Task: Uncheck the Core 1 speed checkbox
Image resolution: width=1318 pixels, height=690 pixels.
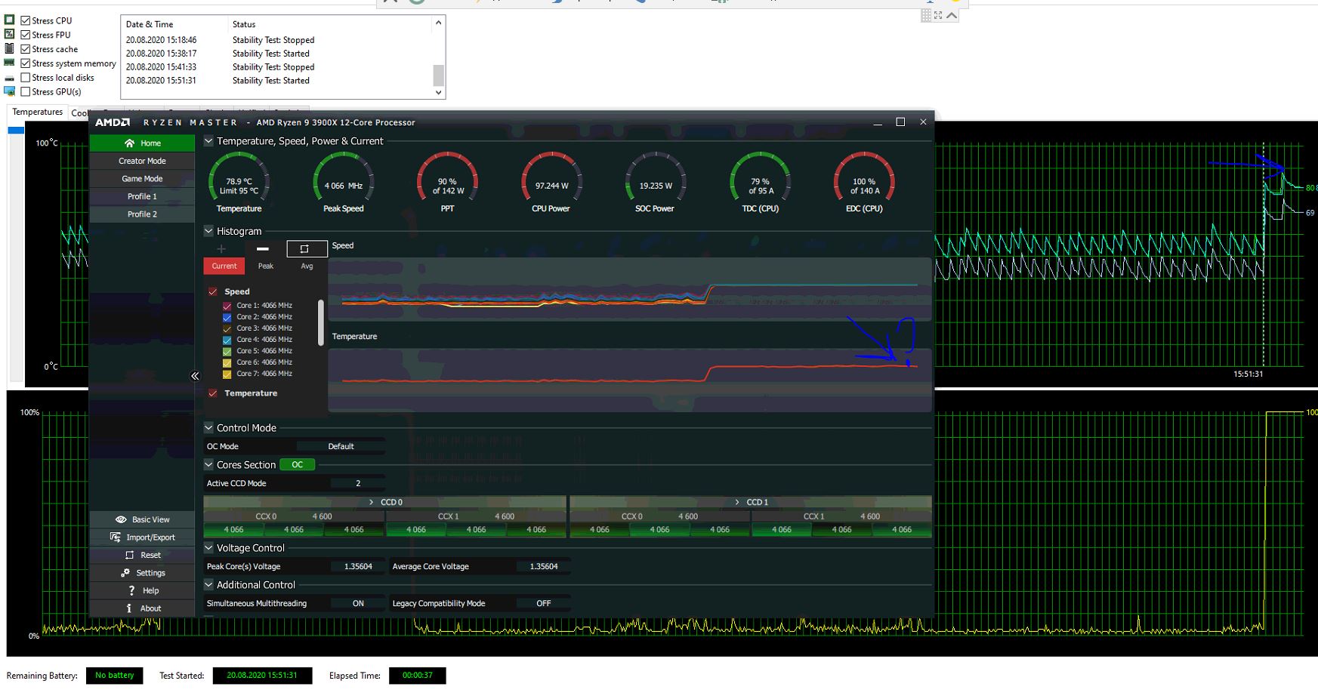Action: coord(227,306)
